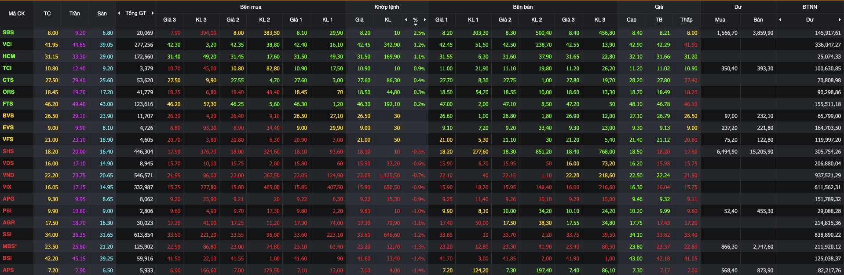Click VND matched volume 1,125,50

point(390,176)
